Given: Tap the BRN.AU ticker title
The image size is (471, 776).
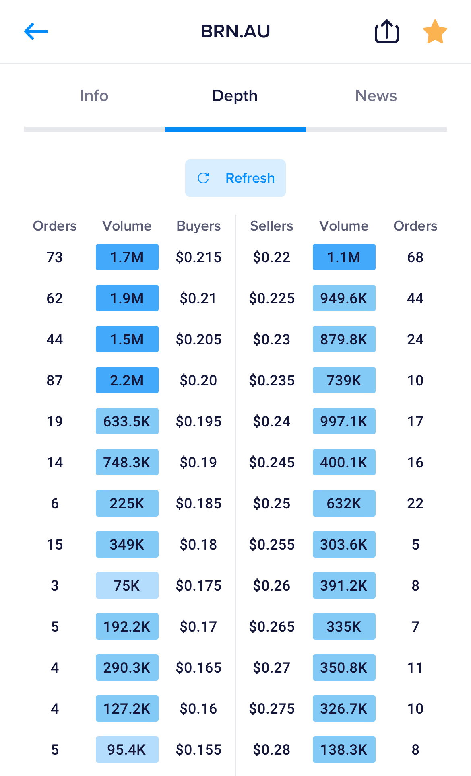Looking at the screenshot, I should [235, 31].
